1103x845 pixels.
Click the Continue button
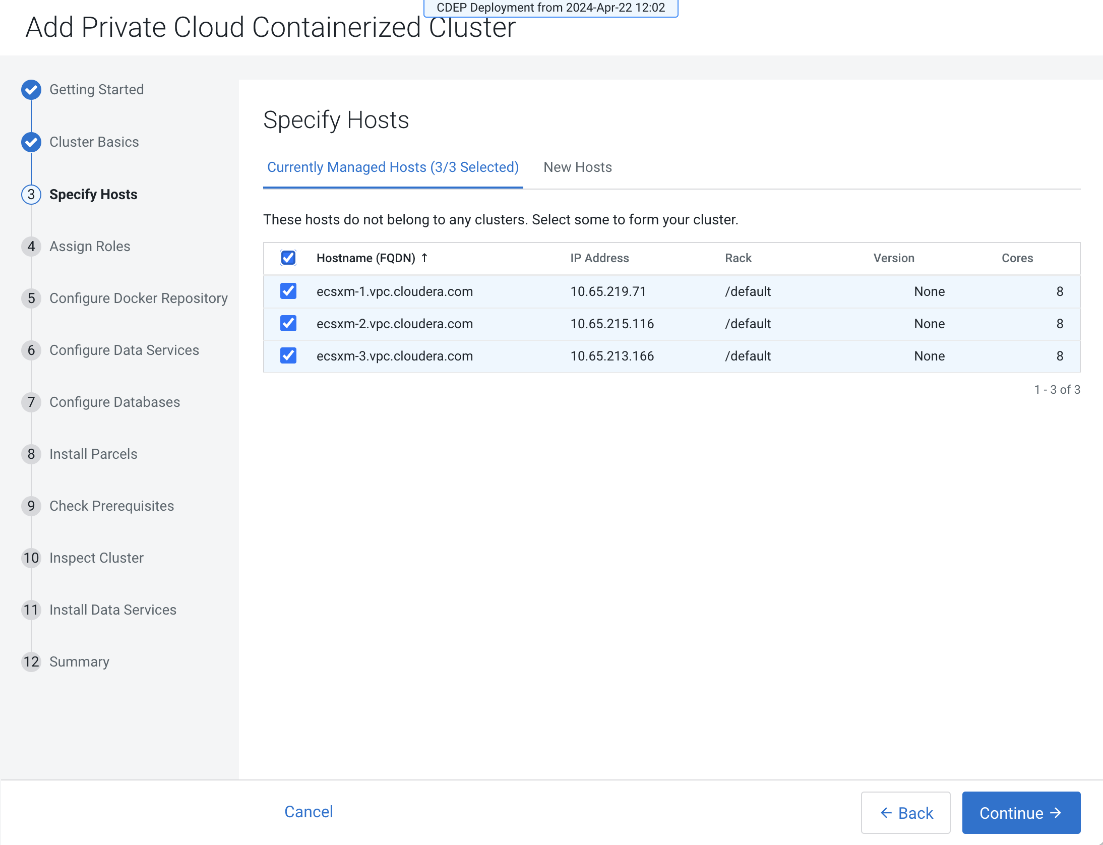pyautogui.click(x=1021, y=813)
